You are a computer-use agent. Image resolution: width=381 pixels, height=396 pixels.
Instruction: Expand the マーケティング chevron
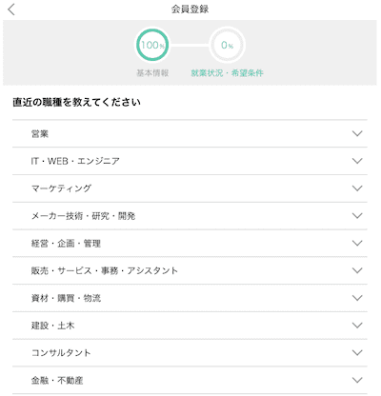click(357, 188)
